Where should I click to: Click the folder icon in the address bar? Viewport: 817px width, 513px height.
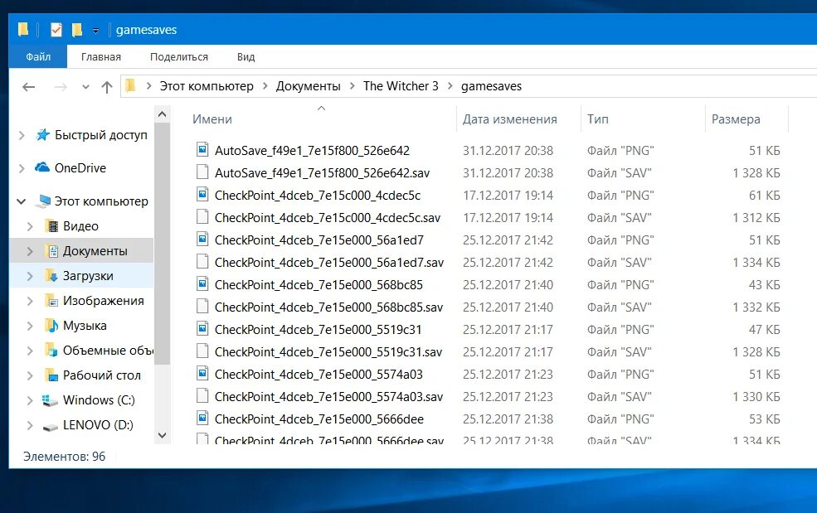tap(130, 85)
